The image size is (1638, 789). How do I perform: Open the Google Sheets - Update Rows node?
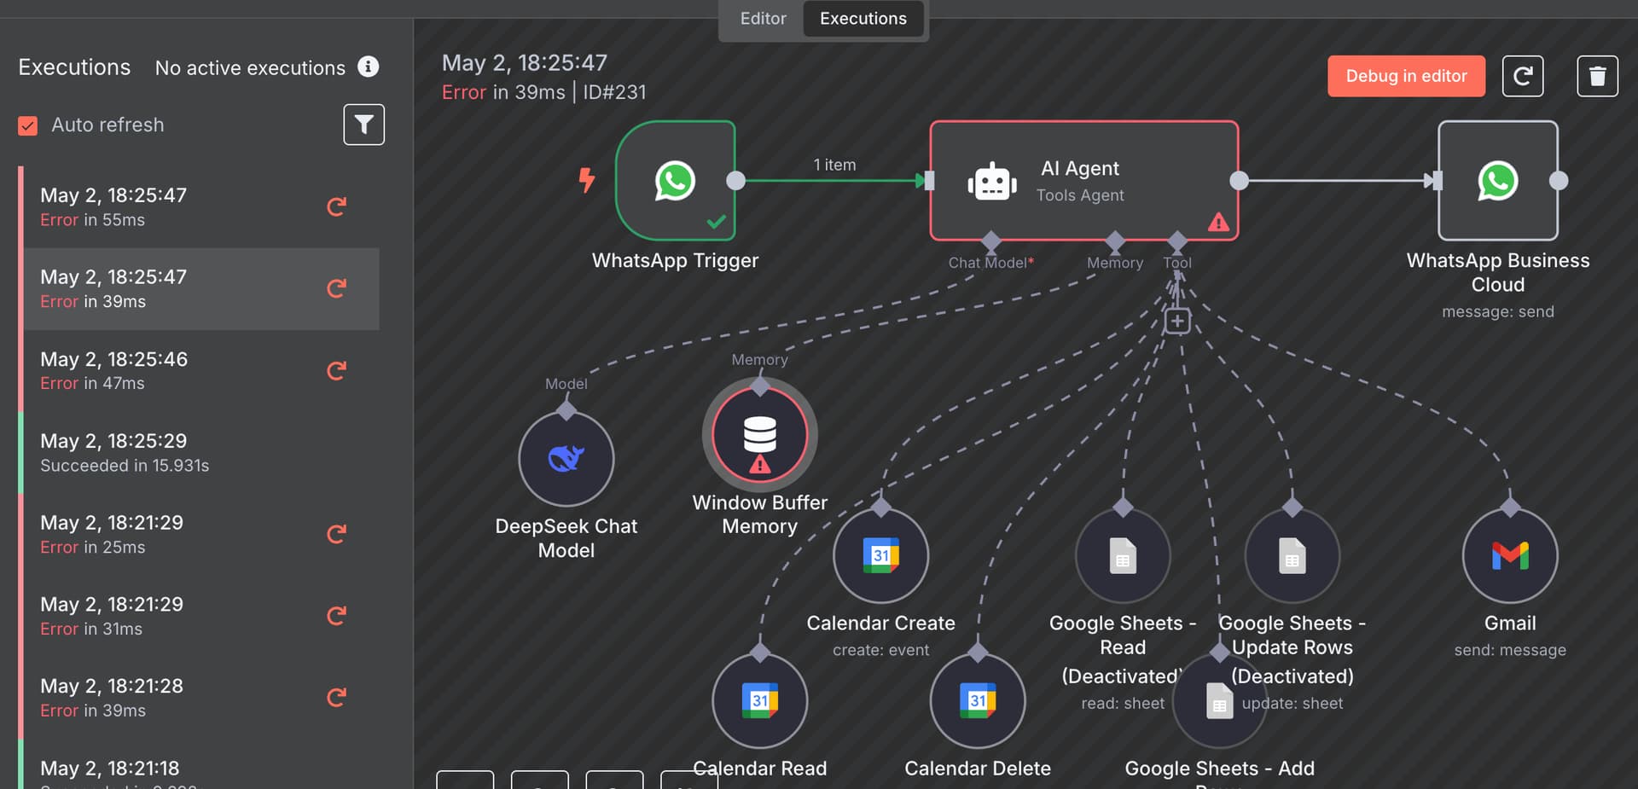pos(1292,555)
